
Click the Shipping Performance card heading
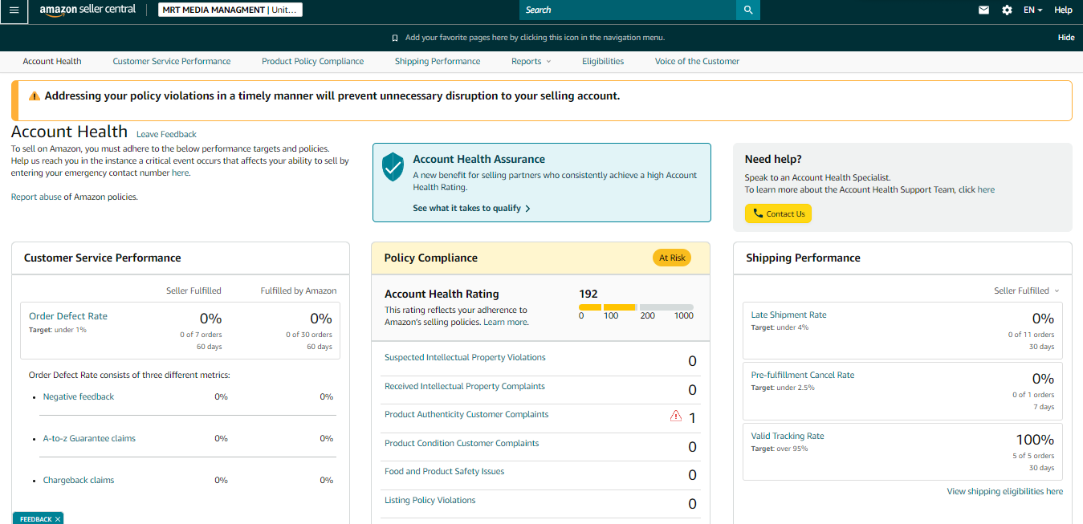coord(803,258)
